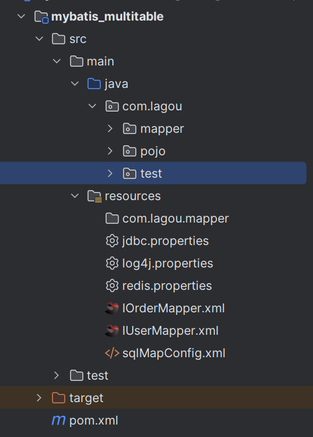The width and height of the screenshot is (313, 437).
Task: Click the blue java source root icon
Action: pyautogui.click(x=94, y=84)
